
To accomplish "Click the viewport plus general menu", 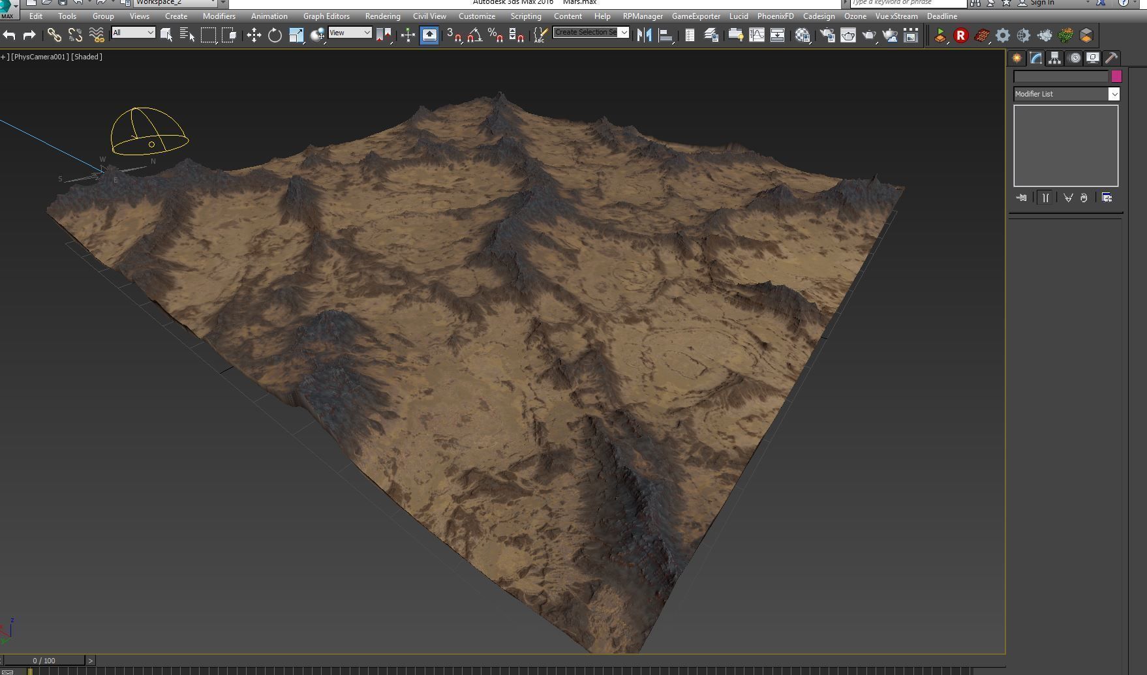I will coord(5,57).
